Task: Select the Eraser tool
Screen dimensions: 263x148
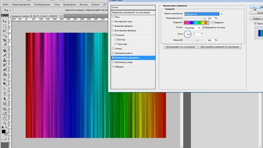Action: 5,69
